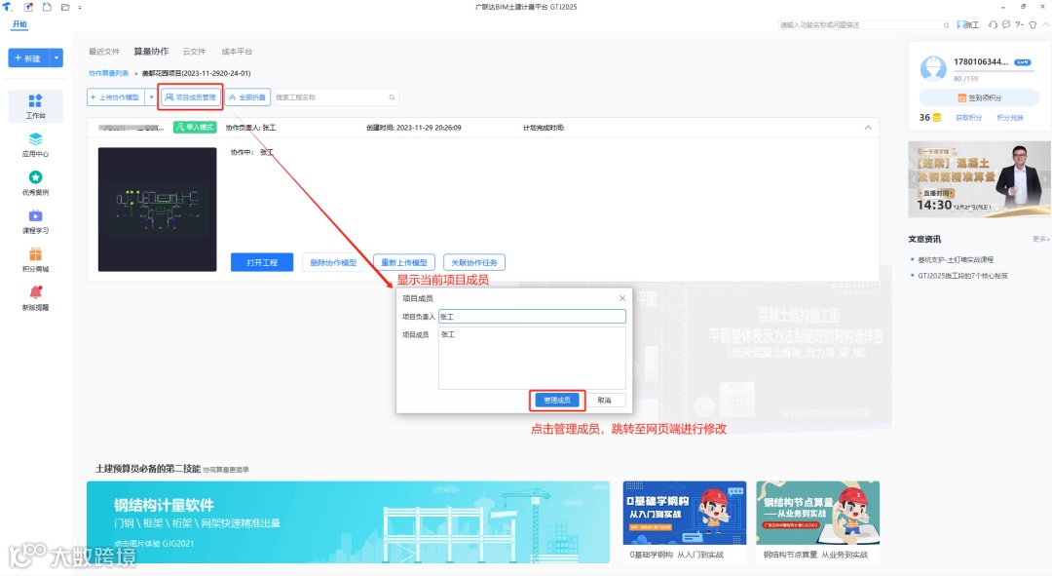Open the 新建 dropdown arrow
Screen dimensions: 1052x576
[x=56, y=58]
